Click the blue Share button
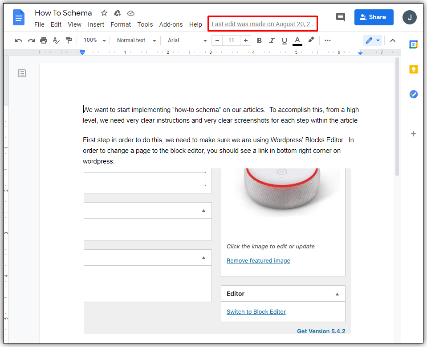 coord(374,17)
